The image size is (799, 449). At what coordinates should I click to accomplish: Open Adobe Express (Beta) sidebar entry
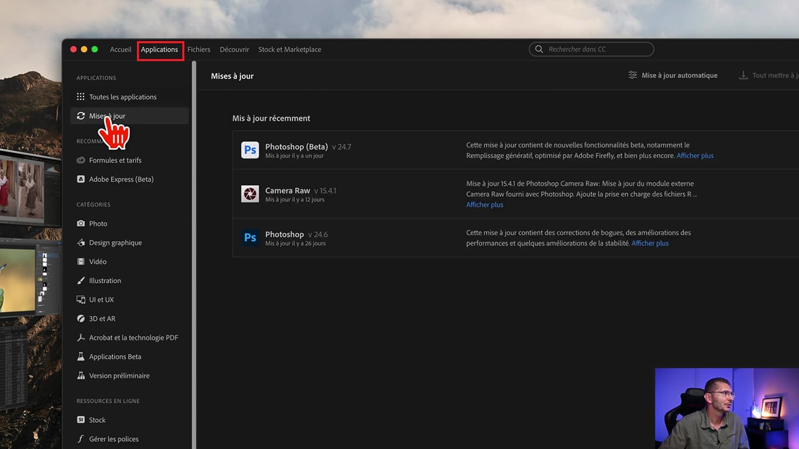click(x=130, y=179)
